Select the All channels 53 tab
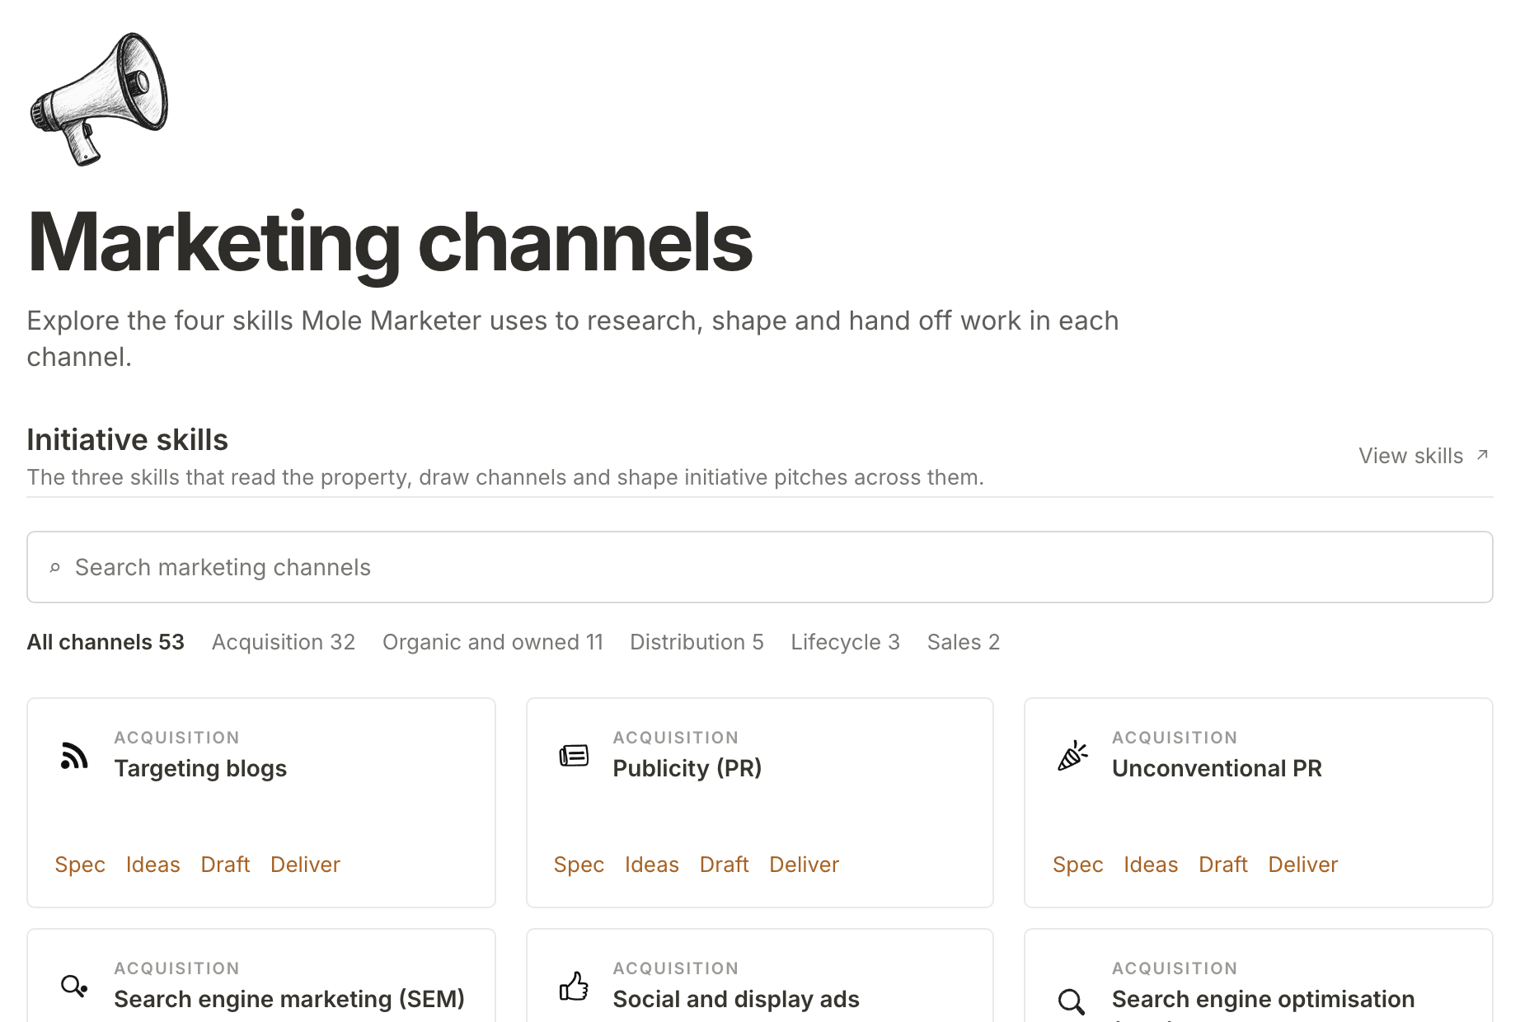Screen dimensions: 1520x1022 [106, 642]
